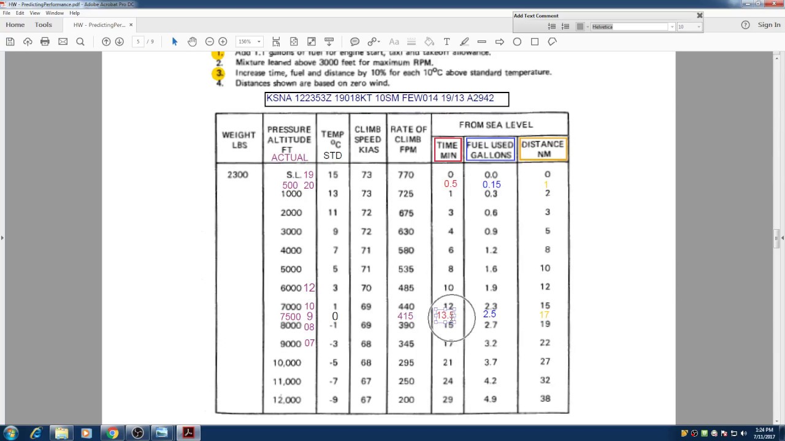Image resolution: width=785 pixels, height=441 pixels.
Task: Zoom in with plus icon
Action: click(x=223, y=42)
